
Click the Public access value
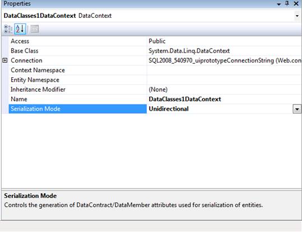pyautogui.click(x=157, y=41)
